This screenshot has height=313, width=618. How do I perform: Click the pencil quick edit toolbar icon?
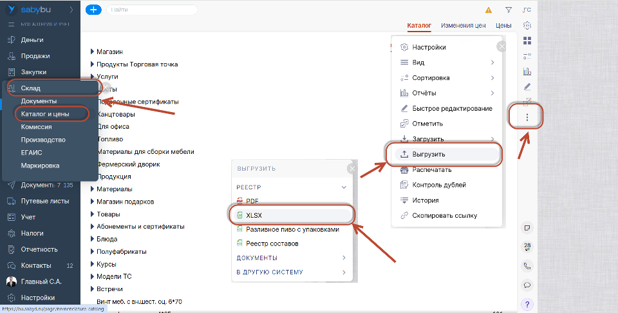click(x=527, y=86)
